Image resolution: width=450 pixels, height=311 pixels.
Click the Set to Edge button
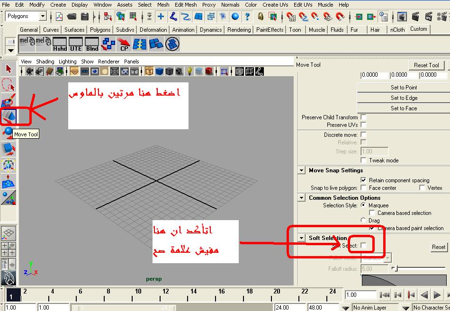click(x=404, y=98)
